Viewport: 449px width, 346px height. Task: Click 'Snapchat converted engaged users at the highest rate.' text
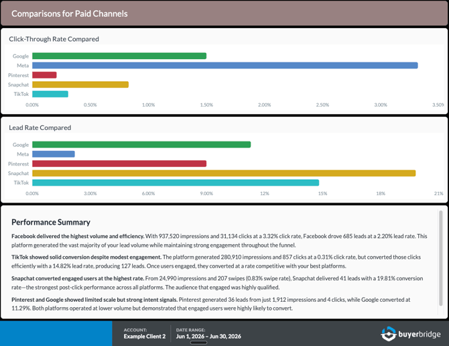pyautogui.click(x=78, y=278)
